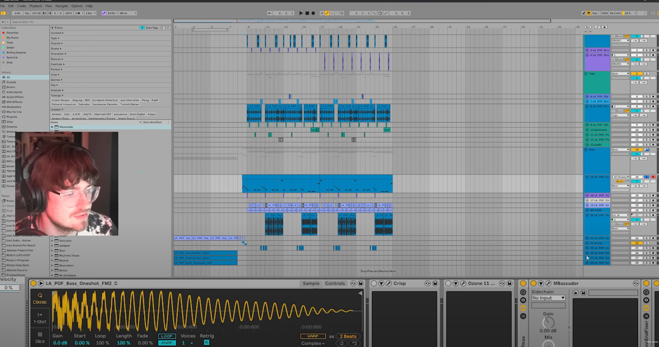The image size is (659, 347).
Task: Toggle the Punch-In switch
Action: tap(374, 13)
